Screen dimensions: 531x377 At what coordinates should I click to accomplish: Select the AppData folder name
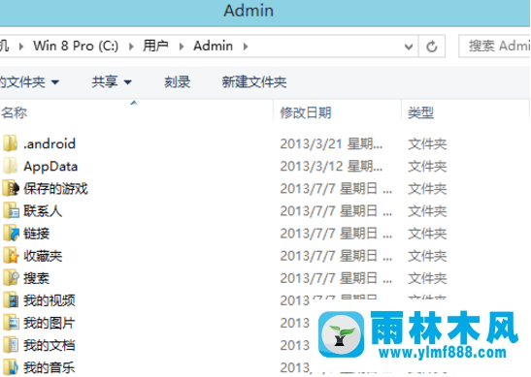(50, 167)
